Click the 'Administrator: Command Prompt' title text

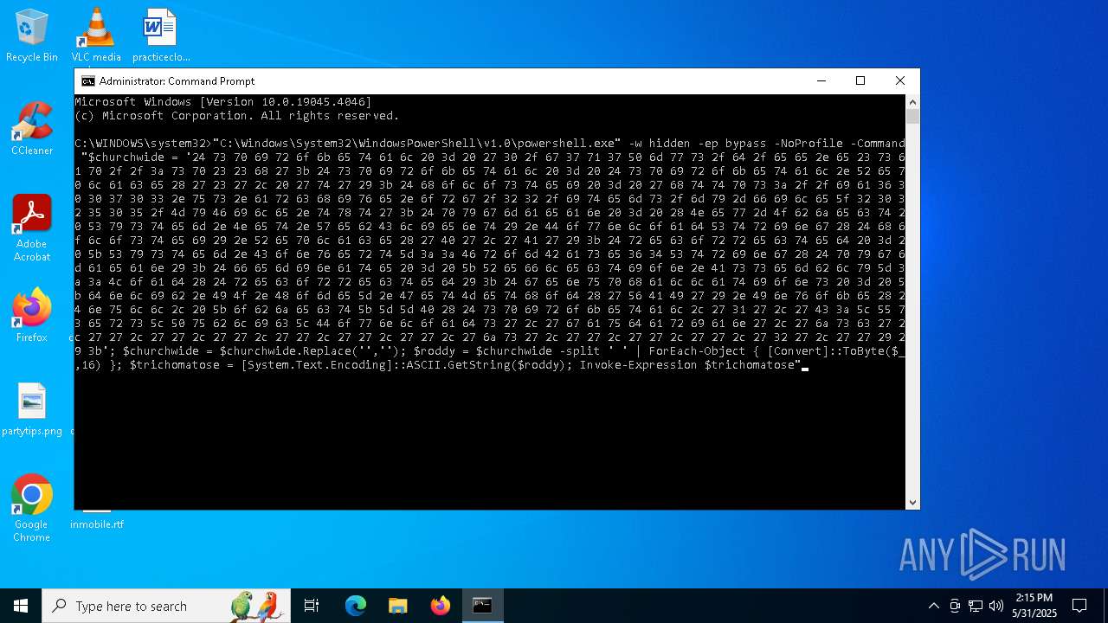pos(177,81)
